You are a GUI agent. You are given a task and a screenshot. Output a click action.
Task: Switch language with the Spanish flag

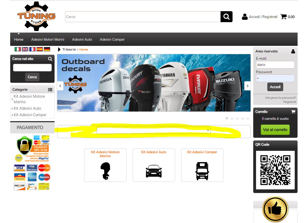pyautogui.click(x=39, y=49)
